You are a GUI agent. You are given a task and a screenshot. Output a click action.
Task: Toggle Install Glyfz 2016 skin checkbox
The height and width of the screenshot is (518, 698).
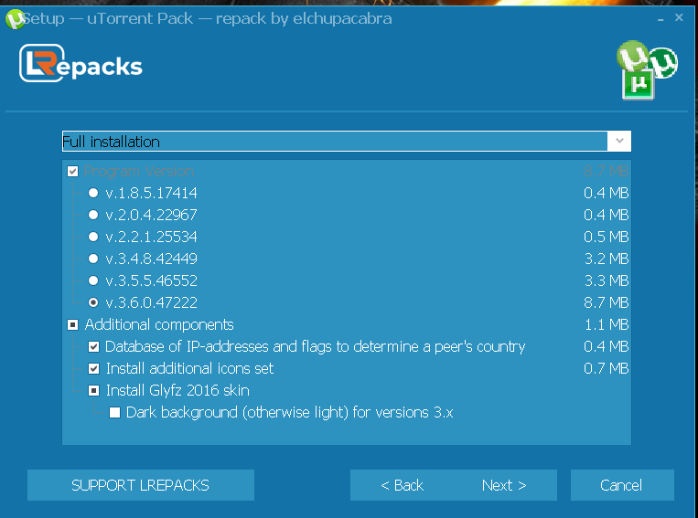(x=93, y=390)
